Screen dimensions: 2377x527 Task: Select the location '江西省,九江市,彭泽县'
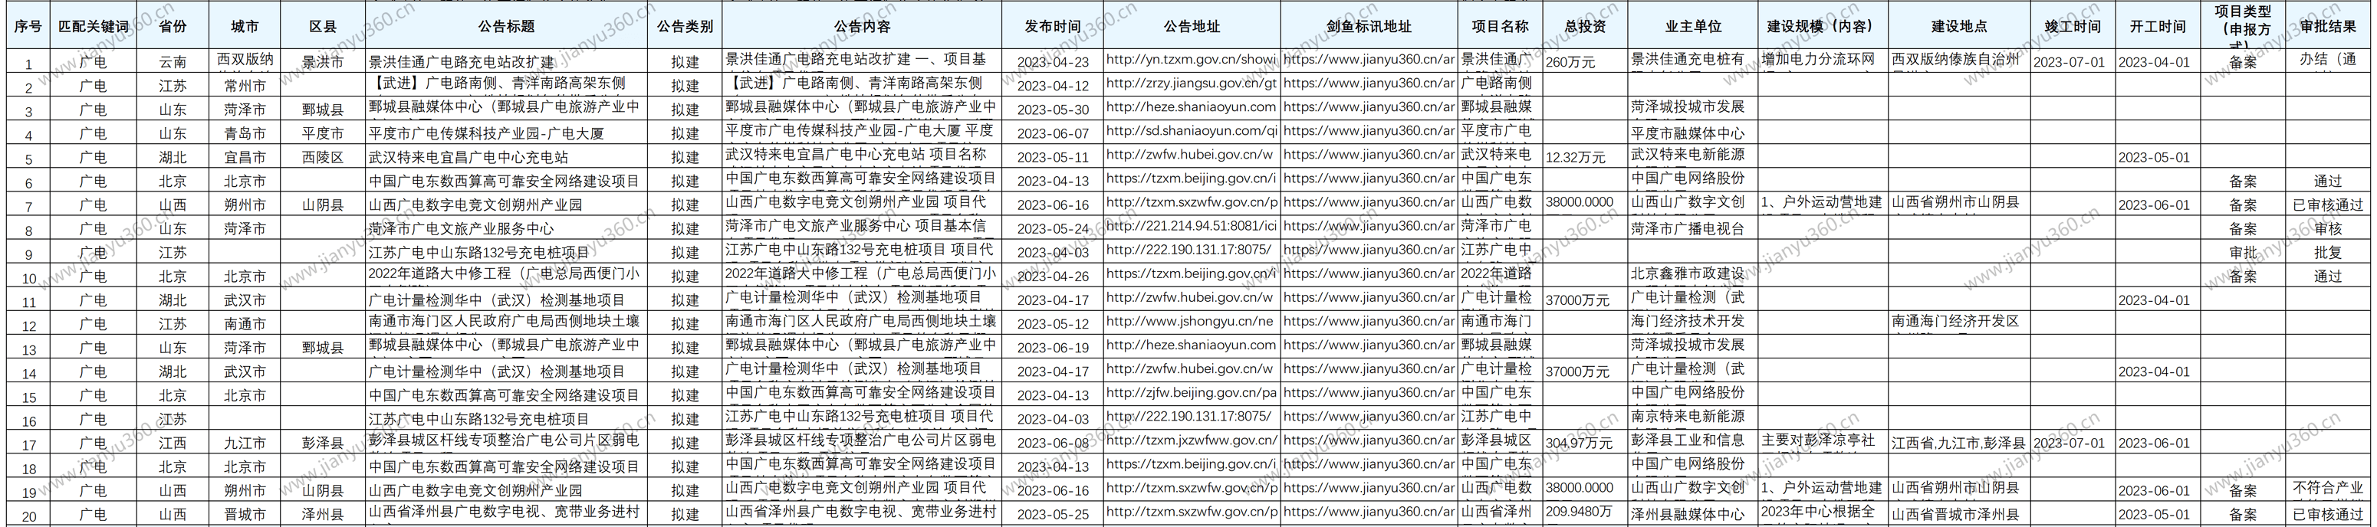[x=1958, y=444]
